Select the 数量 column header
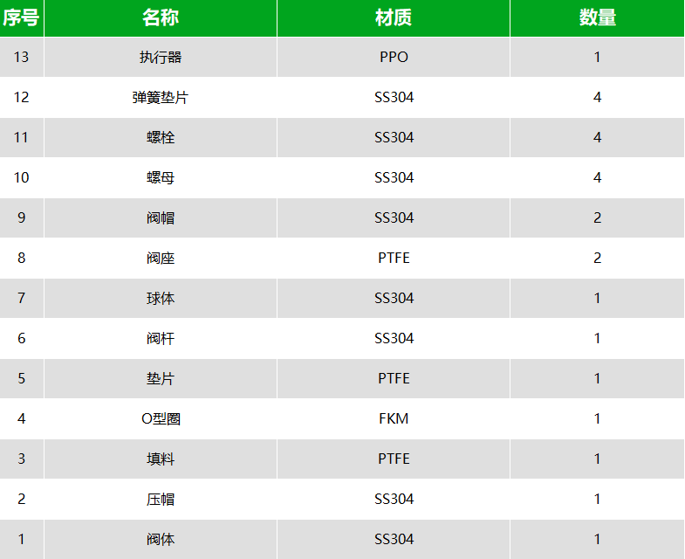Image resolution: width=685 pixels, height=559 pixels. 597,18
